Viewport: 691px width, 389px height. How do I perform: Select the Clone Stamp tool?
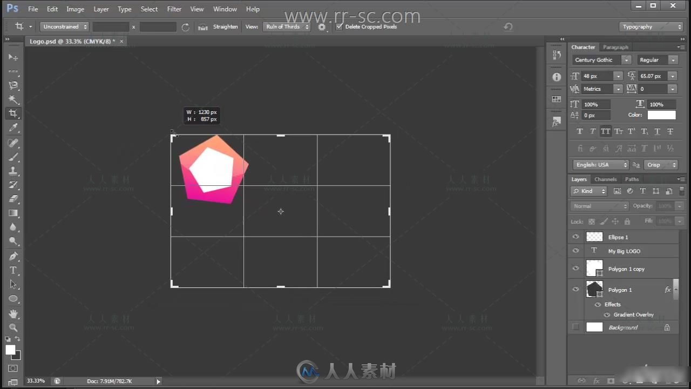coord(13,171)
